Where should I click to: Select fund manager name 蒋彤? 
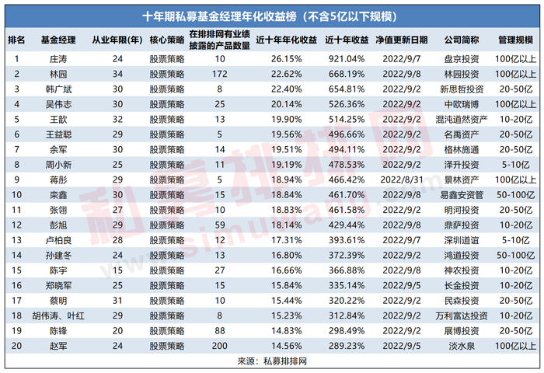click(58, 180)
